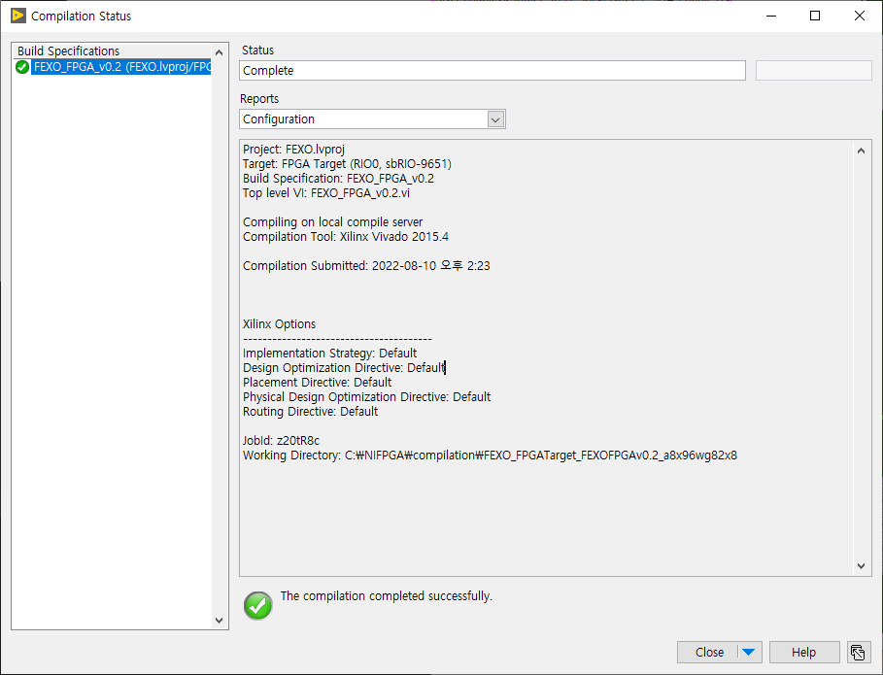Close the Compilation Status window with X
Image resolution: width=883 pixels, height=675 pixels.
click(x=860, y=16)
